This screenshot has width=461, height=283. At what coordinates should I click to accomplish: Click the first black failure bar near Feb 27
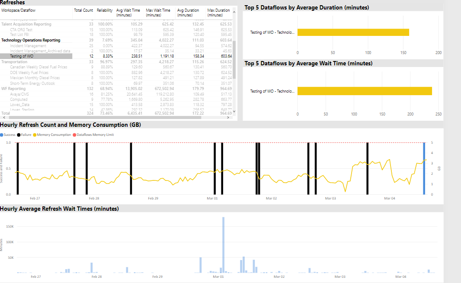pyautogui.click(x=18, y=168)
